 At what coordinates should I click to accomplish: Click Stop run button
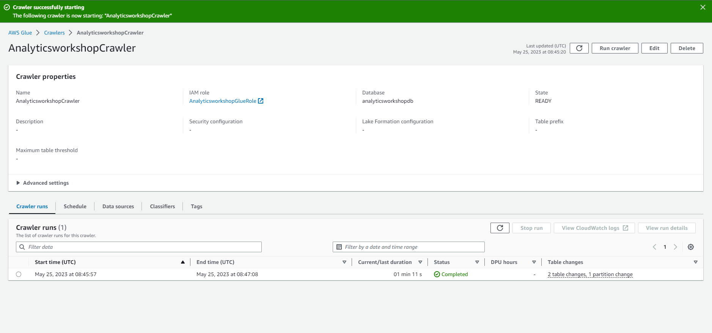click(531, 228)
